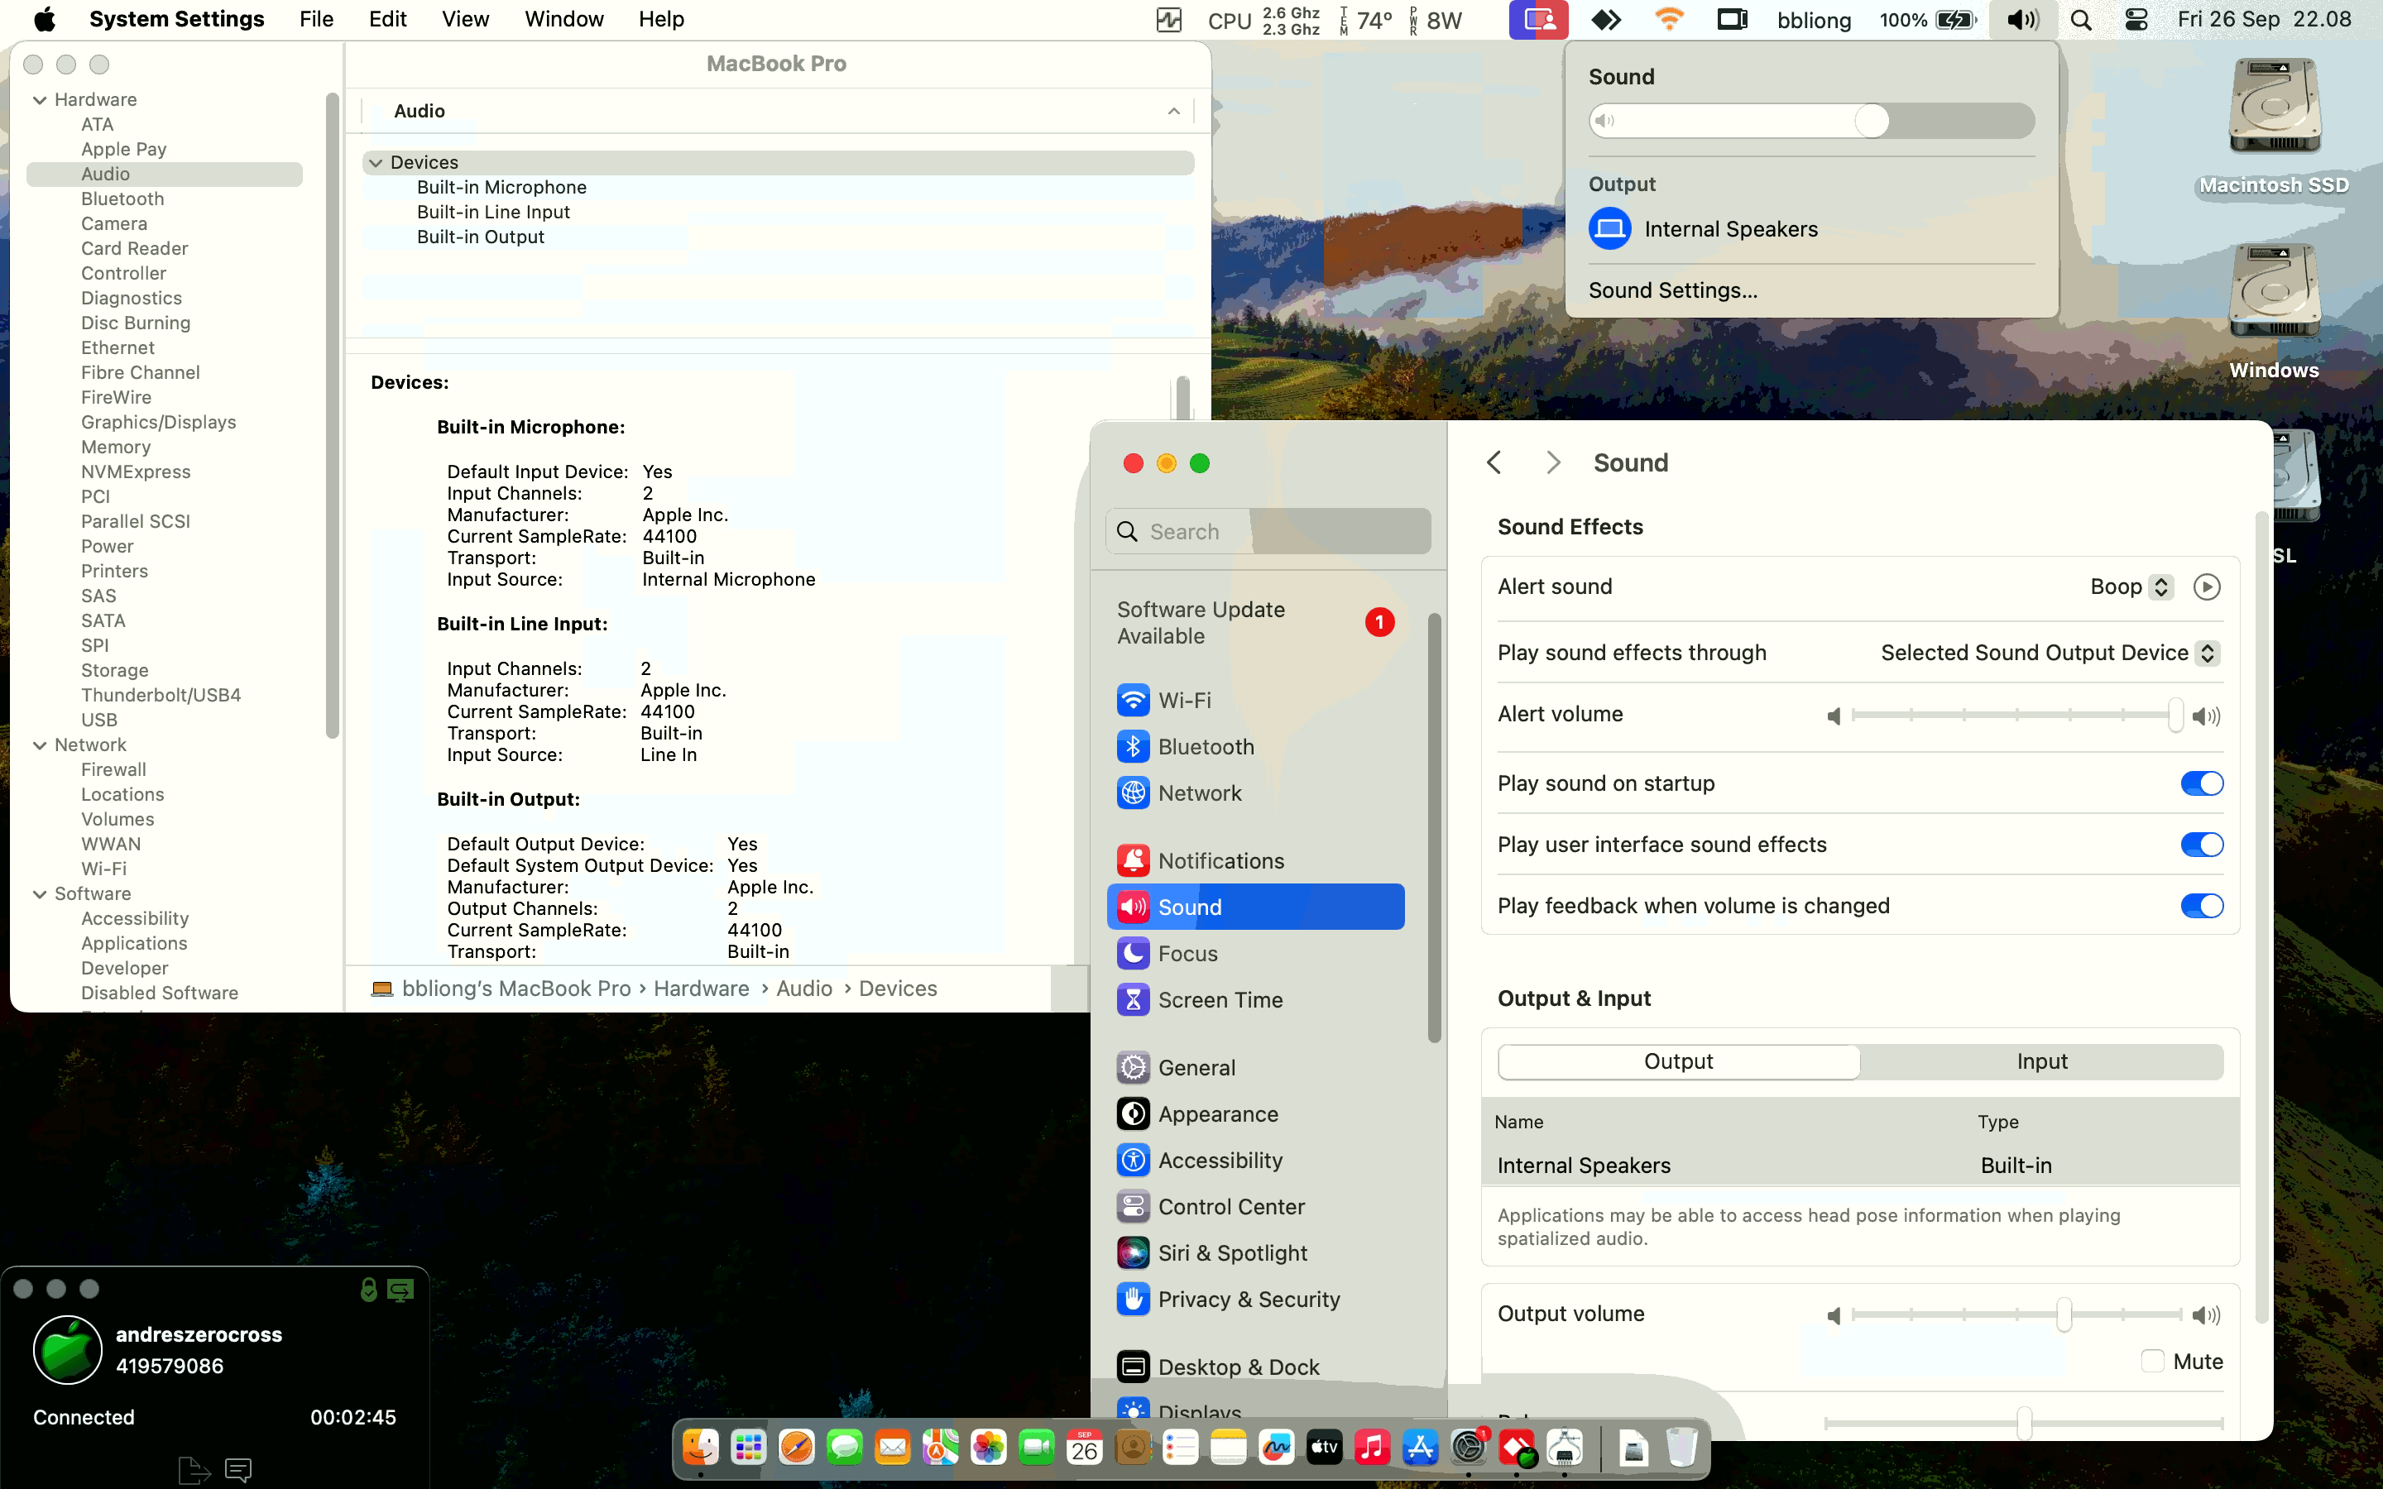This screenshot has width=2383, height=1489.
Task: Open Control Center from menu bar
Action: 2136,20
